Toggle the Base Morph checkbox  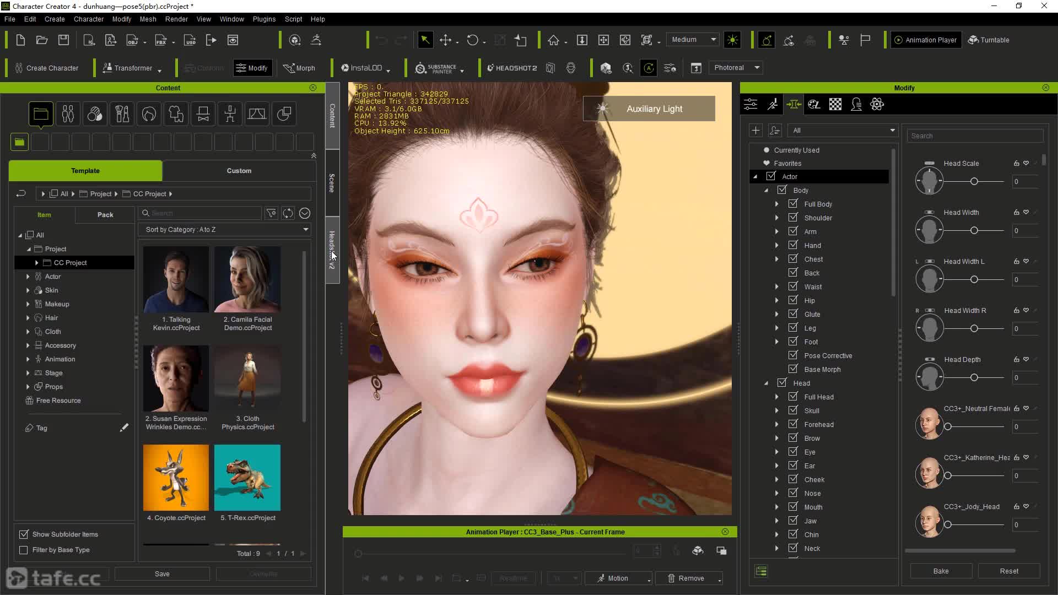pyautogui.click(x=793, y=369)
